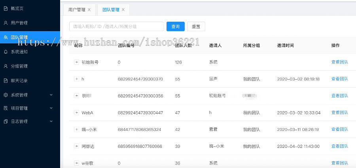This screenshot has width=356, height=168.
Task: Click the 邀请人 column header
Action: 215,45
